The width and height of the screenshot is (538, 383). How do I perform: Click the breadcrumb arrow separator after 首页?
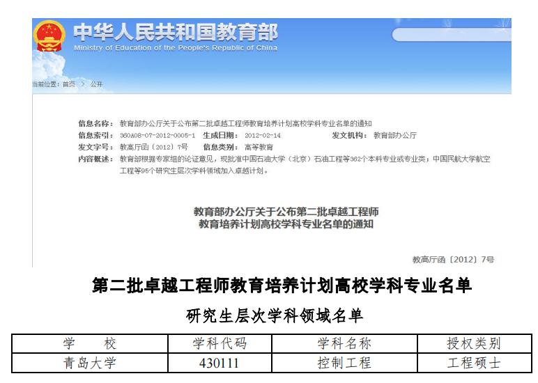pyautogui.click(x=83, y=84)
